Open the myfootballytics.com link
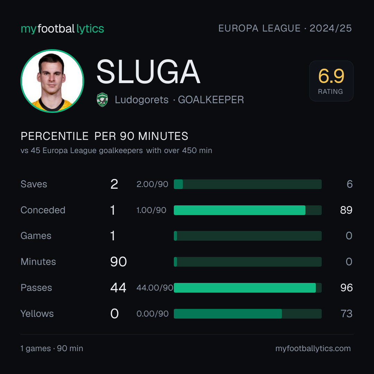Viewport: 374px width, 374px height. [313, 348]
